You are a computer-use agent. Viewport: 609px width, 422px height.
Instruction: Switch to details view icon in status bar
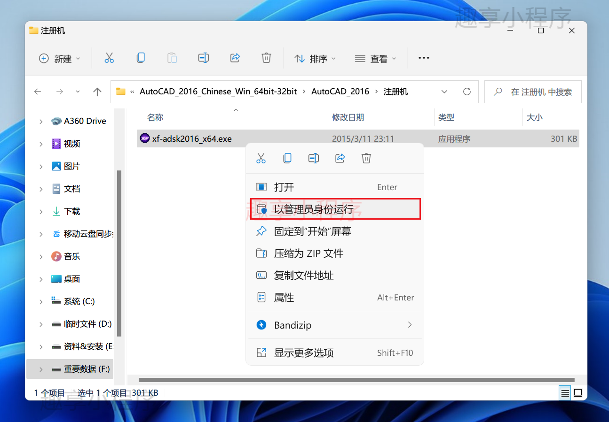coord(565,393)
